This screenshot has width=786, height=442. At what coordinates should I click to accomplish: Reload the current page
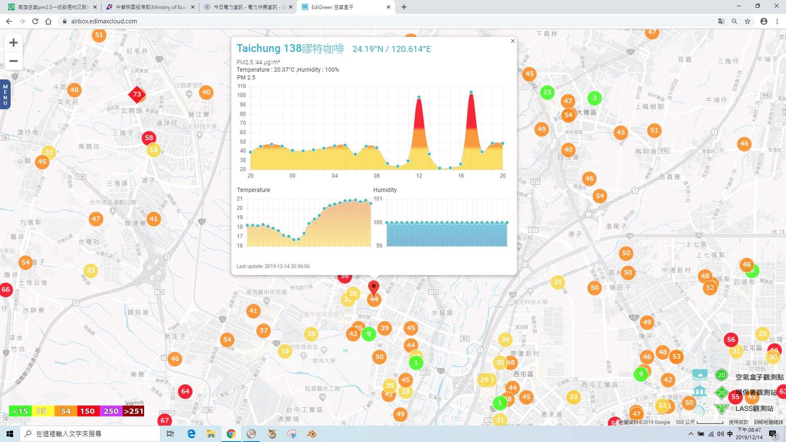point(35,21)
